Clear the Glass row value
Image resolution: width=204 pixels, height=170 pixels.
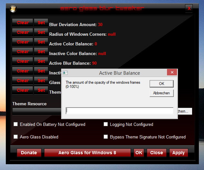pyautogui.click(x=23, y=80)
